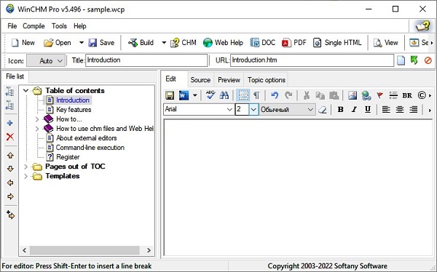Click the red prohibited icon beside URL field
This screenshot has height=272, width=437.
click(428, 60)
